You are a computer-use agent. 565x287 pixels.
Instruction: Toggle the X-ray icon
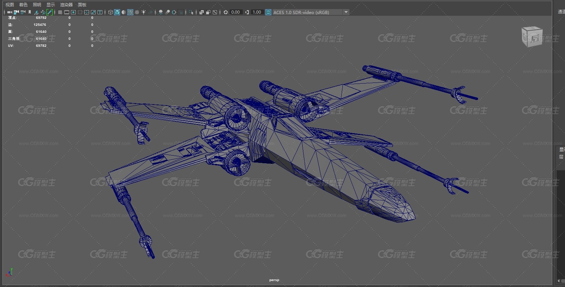point(202,12)
